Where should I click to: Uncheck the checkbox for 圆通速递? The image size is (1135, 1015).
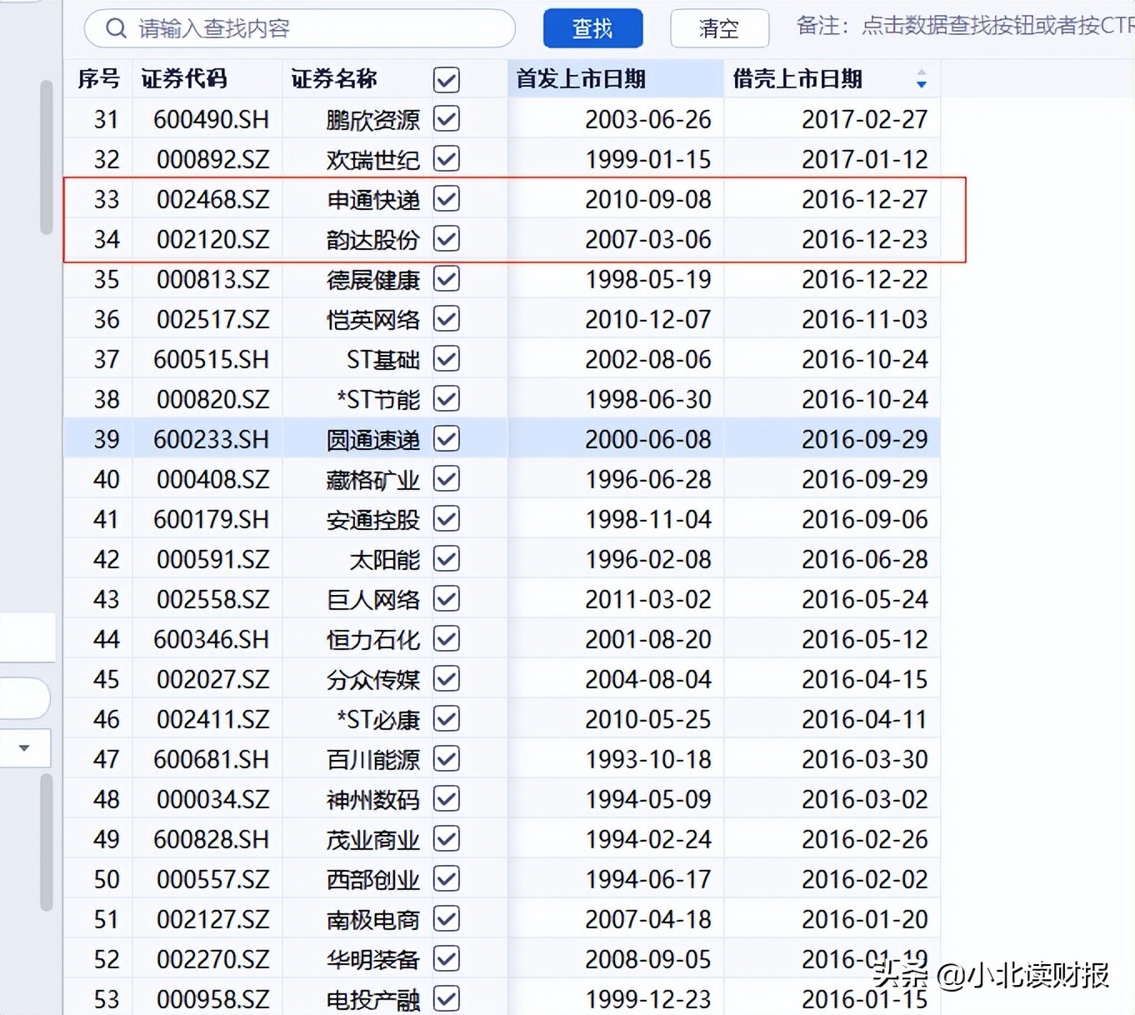pyautogui.click(x=447, y=439)
